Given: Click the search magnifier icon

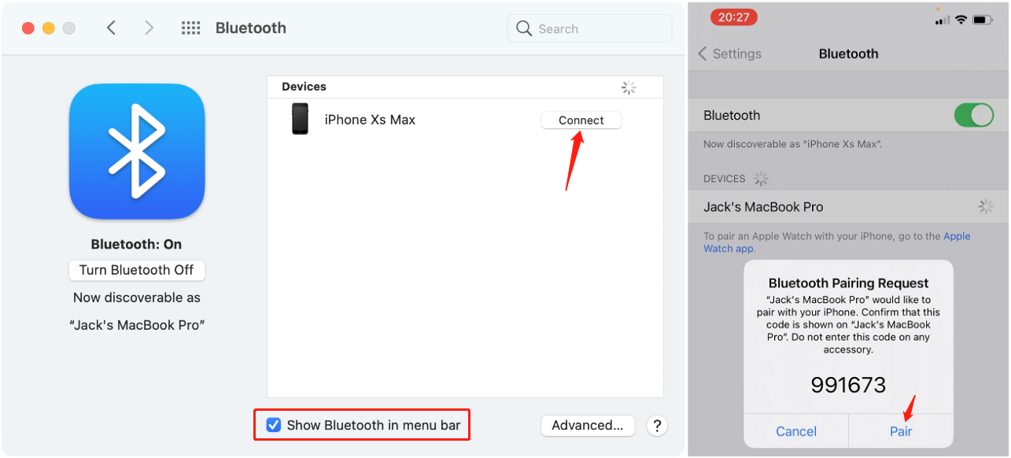Looking at the screenshot, I should (x=524, y=28).
